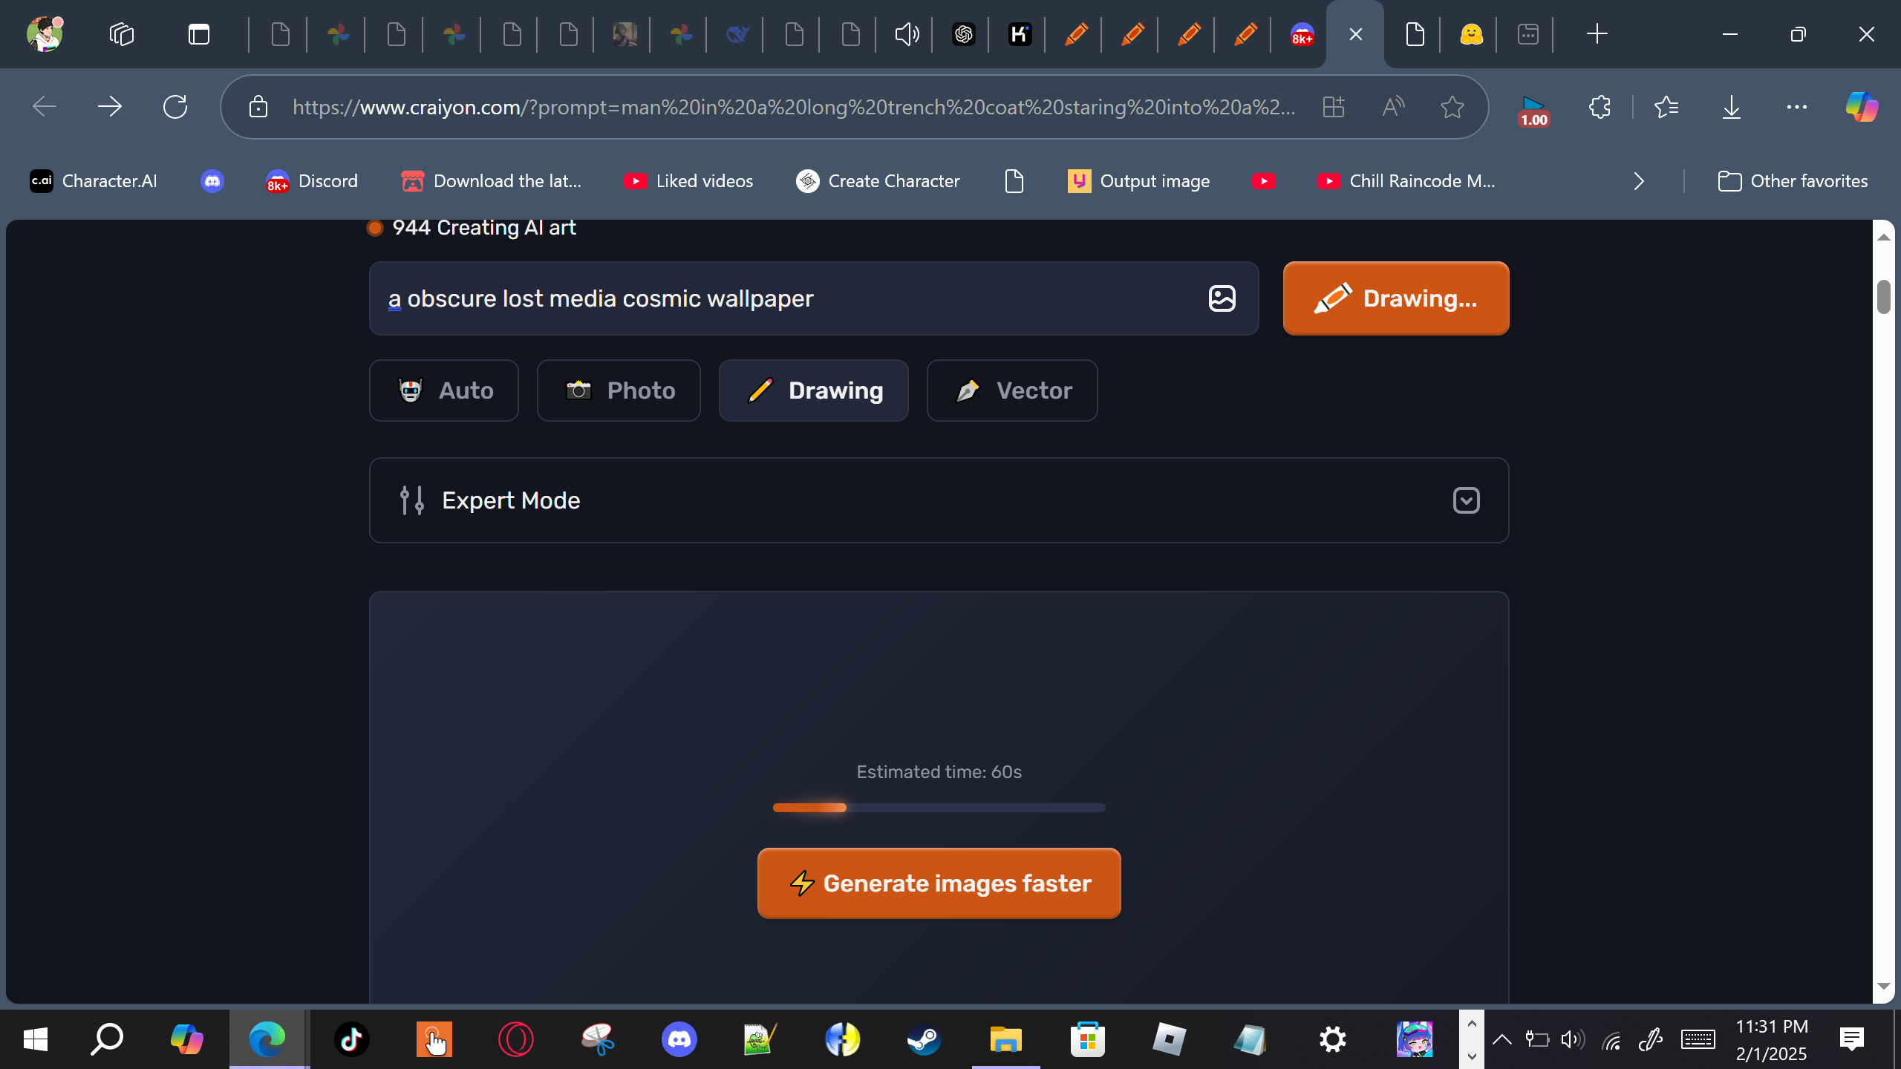Open Discord from the Windows taskbar

point(679,1039)
